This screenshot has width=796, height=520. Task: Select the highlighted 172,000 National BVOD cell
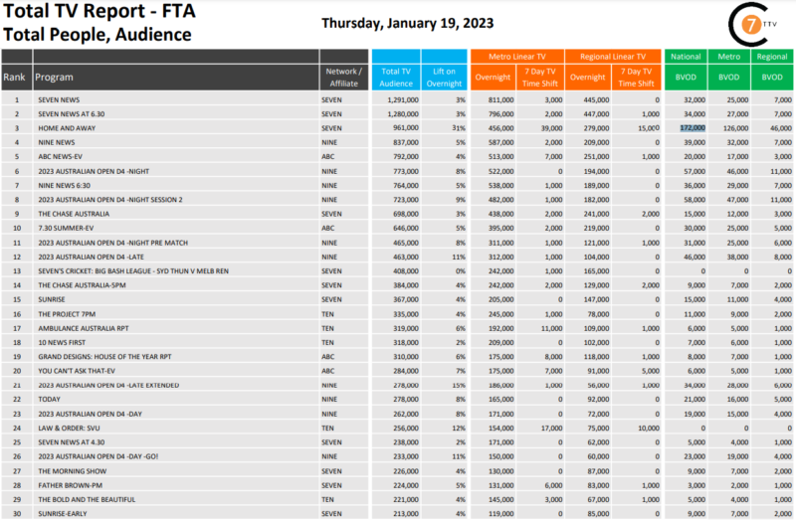[x=693, y=128]
